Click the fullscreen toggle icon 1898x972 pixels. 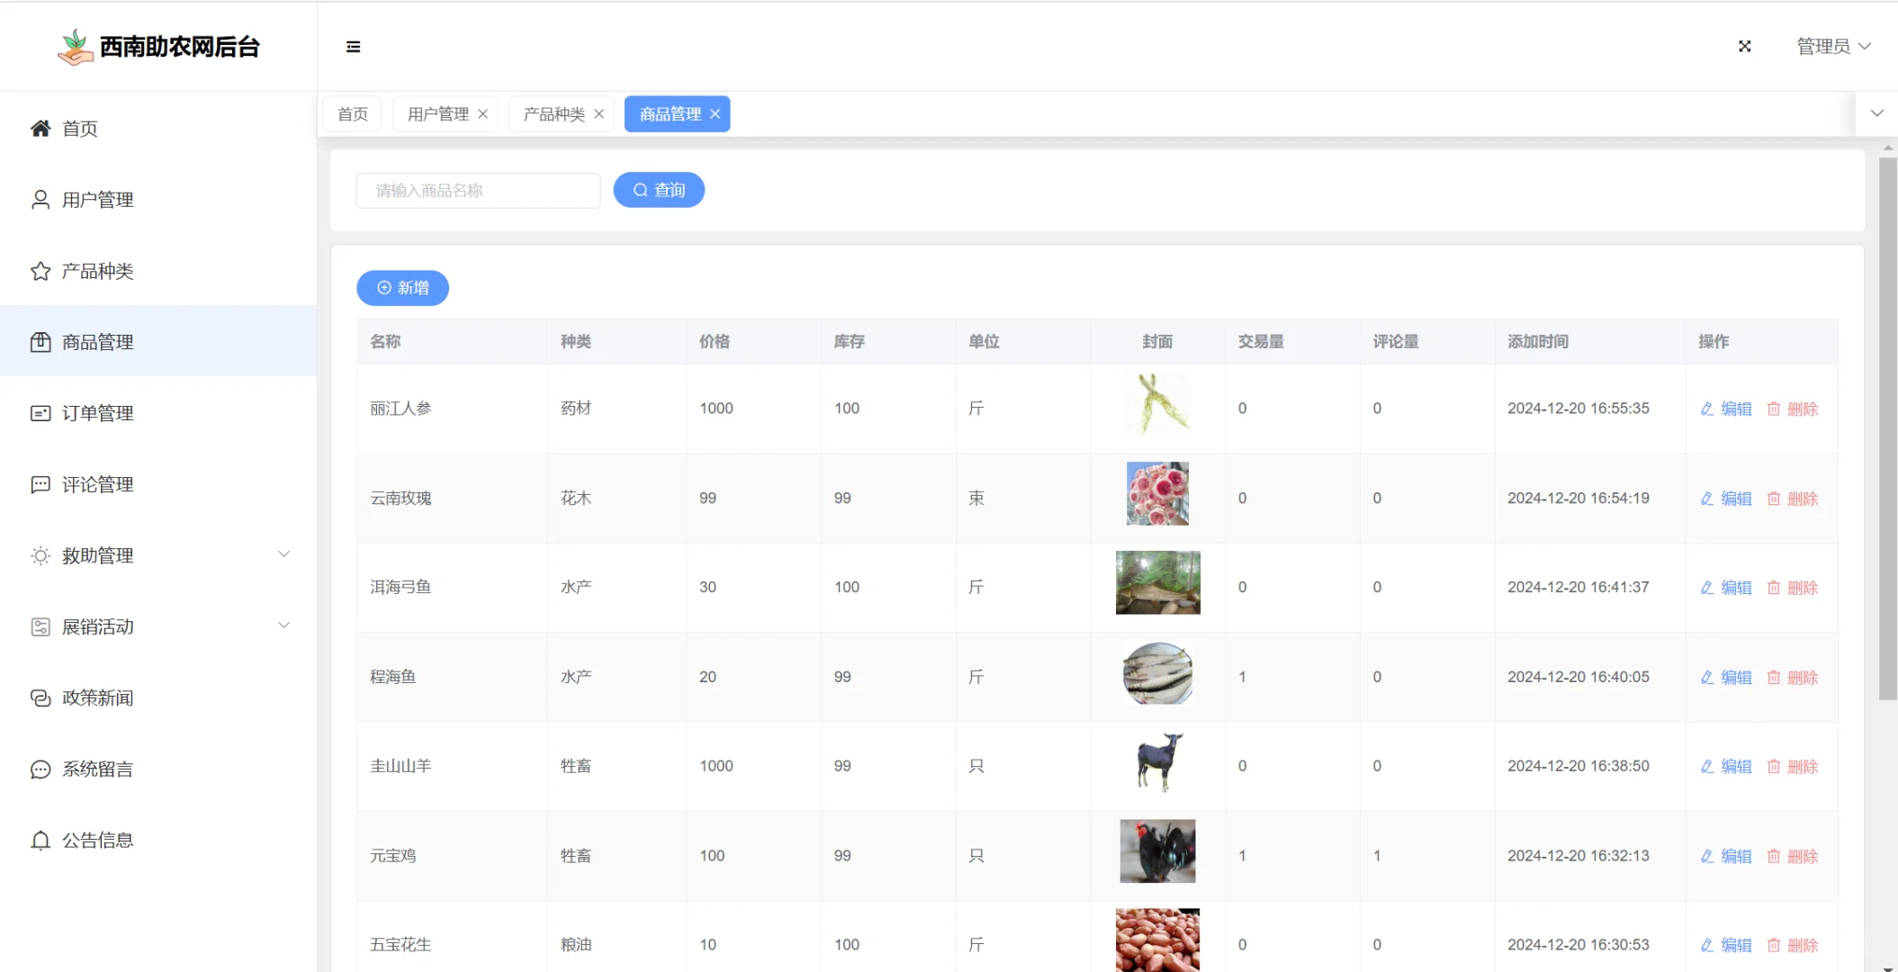click(x=1744, y=47)
